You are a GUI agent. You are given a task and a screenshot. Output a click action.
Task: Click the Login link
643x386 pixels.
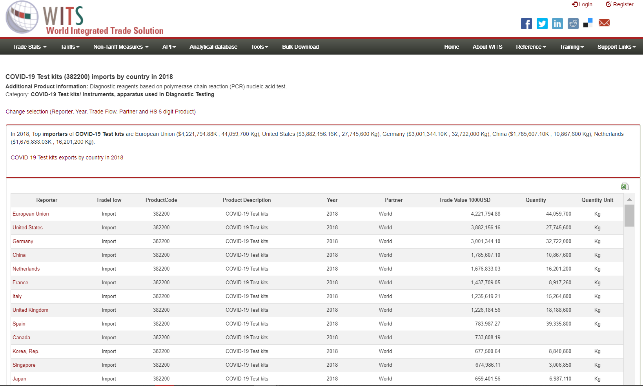(x=582, y=4)
